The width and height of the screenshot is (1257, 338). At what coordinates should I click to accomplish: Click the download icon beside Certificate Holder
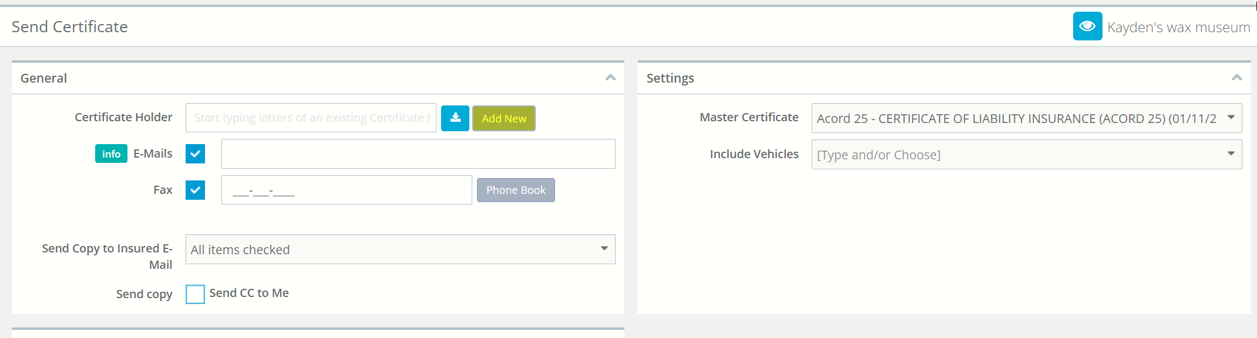click(455, 118)
